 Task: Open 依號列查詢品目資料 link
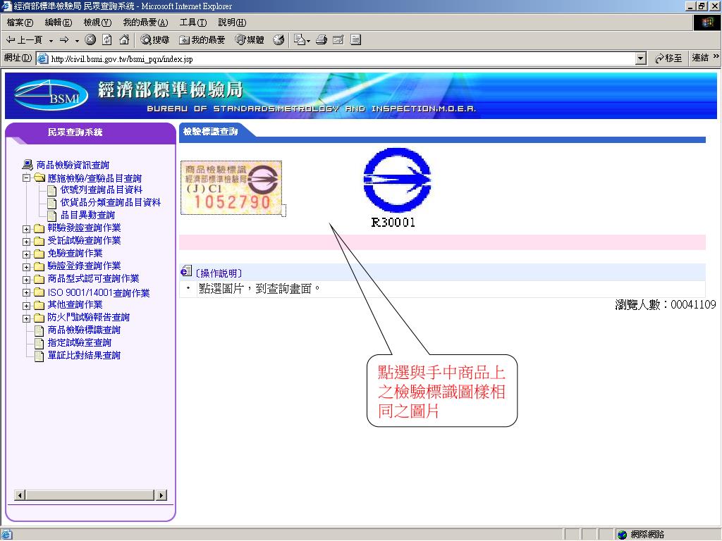(102, 190)
